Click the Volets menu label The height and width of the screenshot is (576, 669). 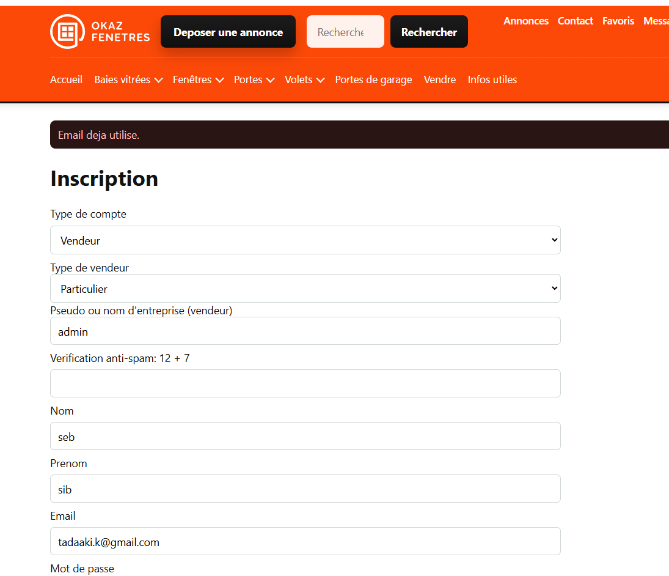[298, 80]
